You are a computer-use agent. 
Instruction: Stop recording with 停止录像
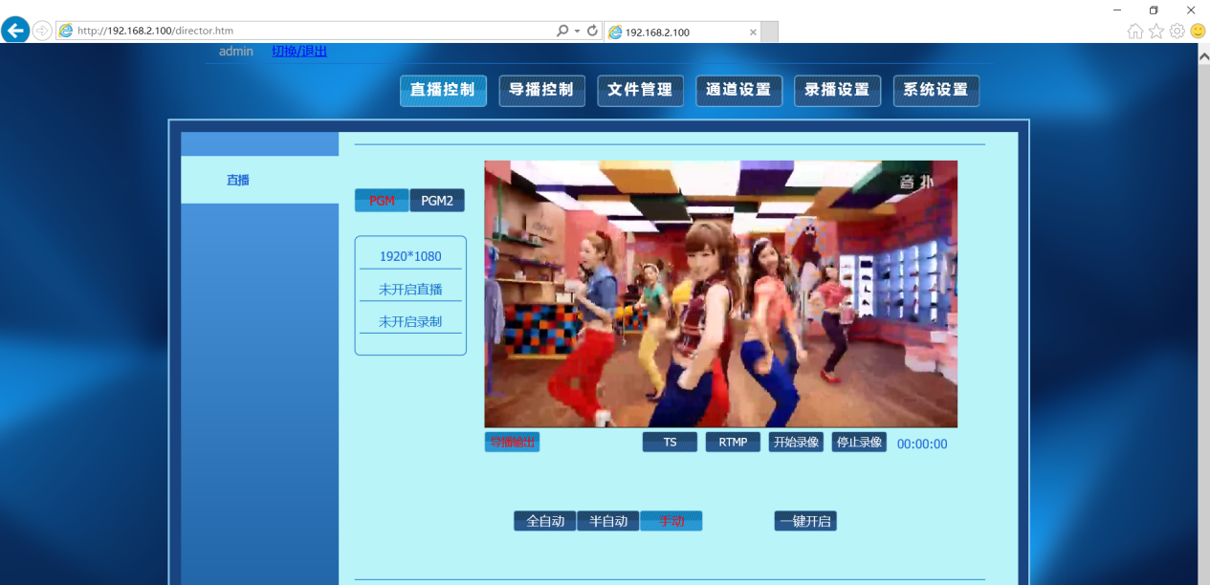(859, 442)
